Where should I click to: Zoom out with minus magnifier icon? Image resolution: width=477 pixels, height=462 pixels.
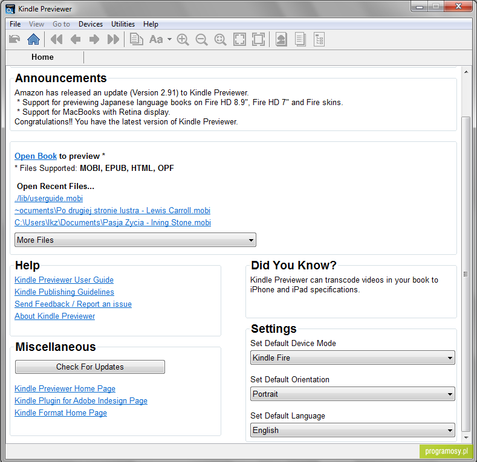point(202,39)
